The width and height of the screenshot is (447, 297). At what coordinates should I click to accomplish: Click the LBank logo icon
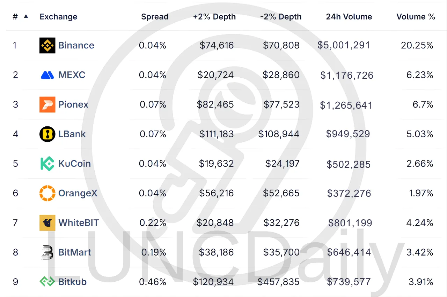click(47, 134)
